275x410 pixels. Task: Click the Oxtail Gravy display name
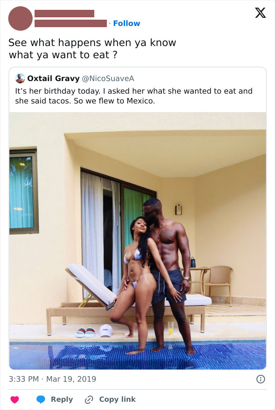click(53, 78)
